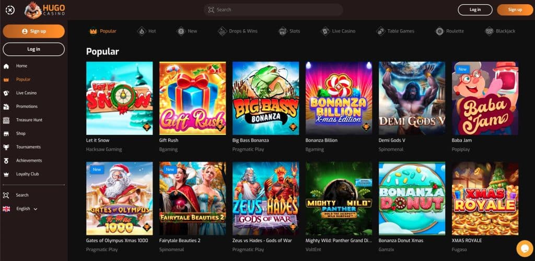
Task: Open the Blackjack tab
Action: (500, 31)
